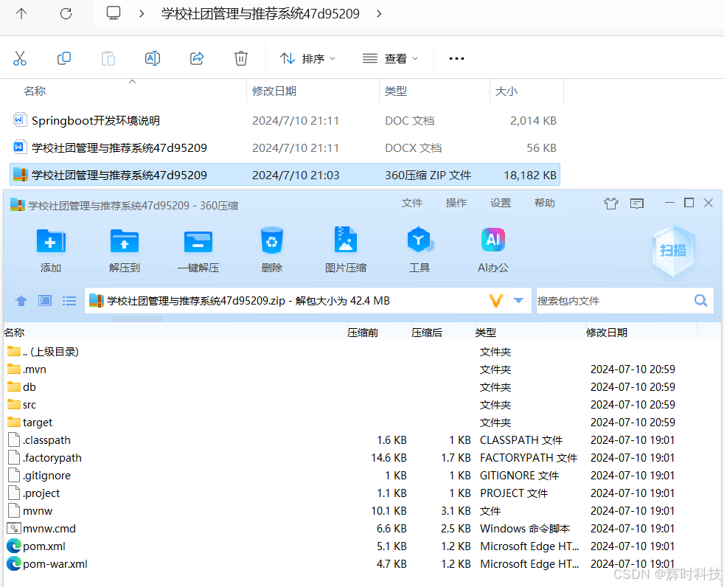Select the ..(上级目录) parent folder entry
724x587 pixels.
pos(43,352)
